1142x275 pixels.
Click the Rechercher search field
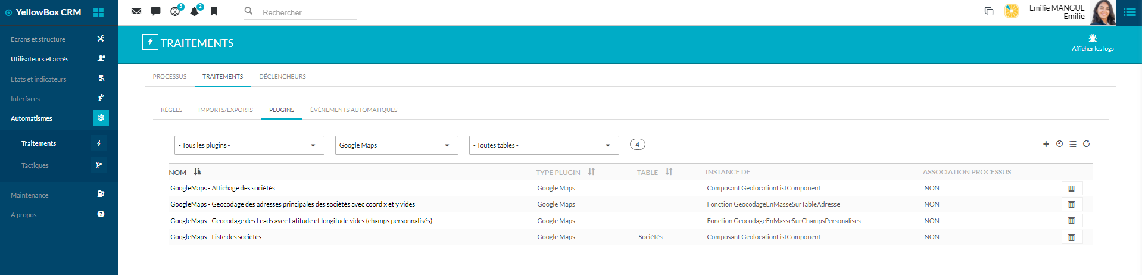click(307, 12)
